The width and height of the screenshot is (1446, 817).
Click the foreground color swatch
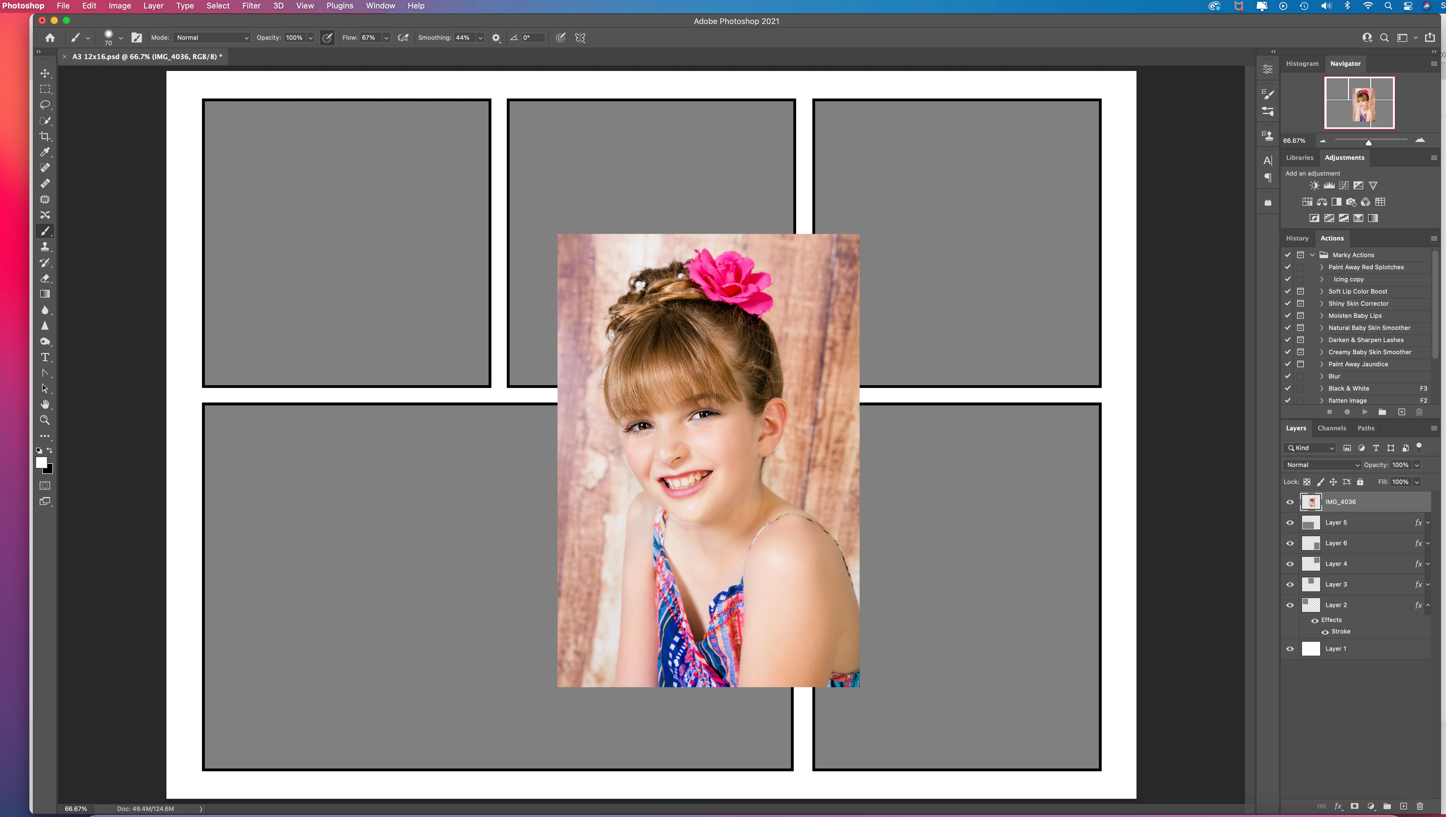41,463
